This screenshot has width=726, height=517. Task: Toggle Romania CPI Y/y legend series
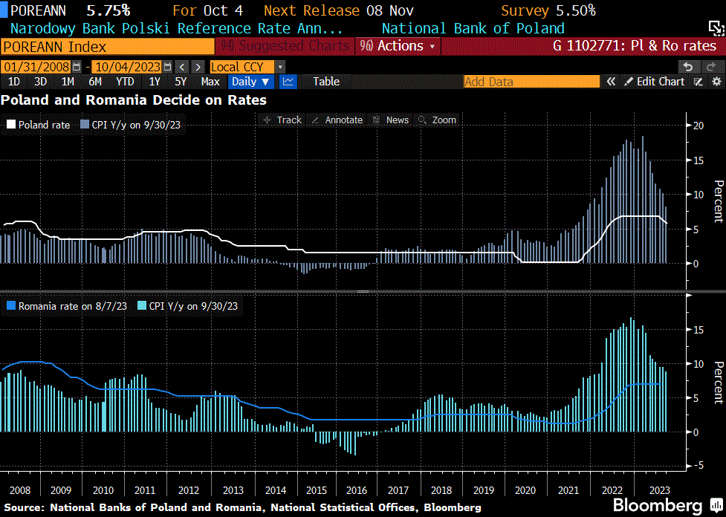coord(188,306)
